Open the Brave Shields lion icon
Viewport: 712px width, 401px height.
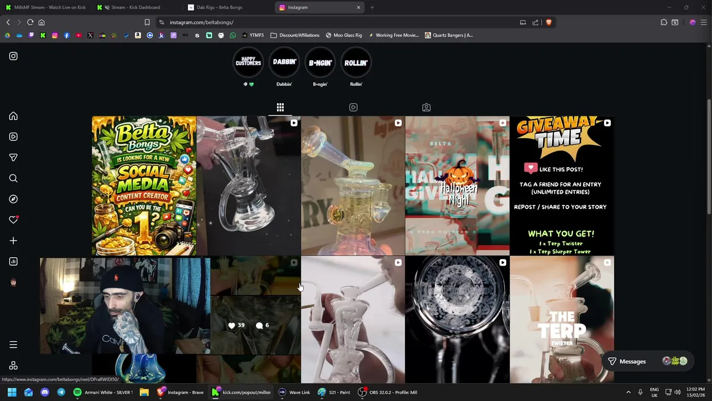tap(548, 22)
